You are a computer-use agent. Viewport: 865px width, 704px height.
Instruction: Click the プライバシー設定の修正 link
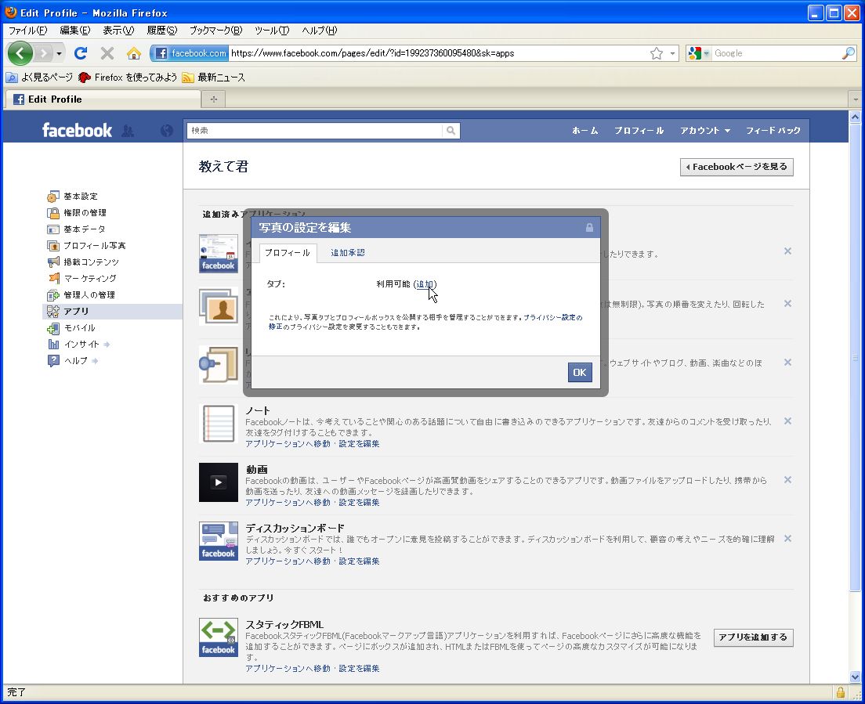[x=425, y=322]
